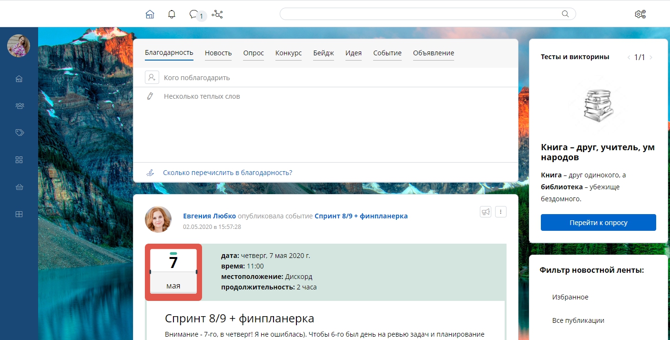Image resolution: width=670 pixels, height=340 pixels.
Task: Click the 1/1 quiz page counter
Action: pyautogui.click(x=640, y=57)
